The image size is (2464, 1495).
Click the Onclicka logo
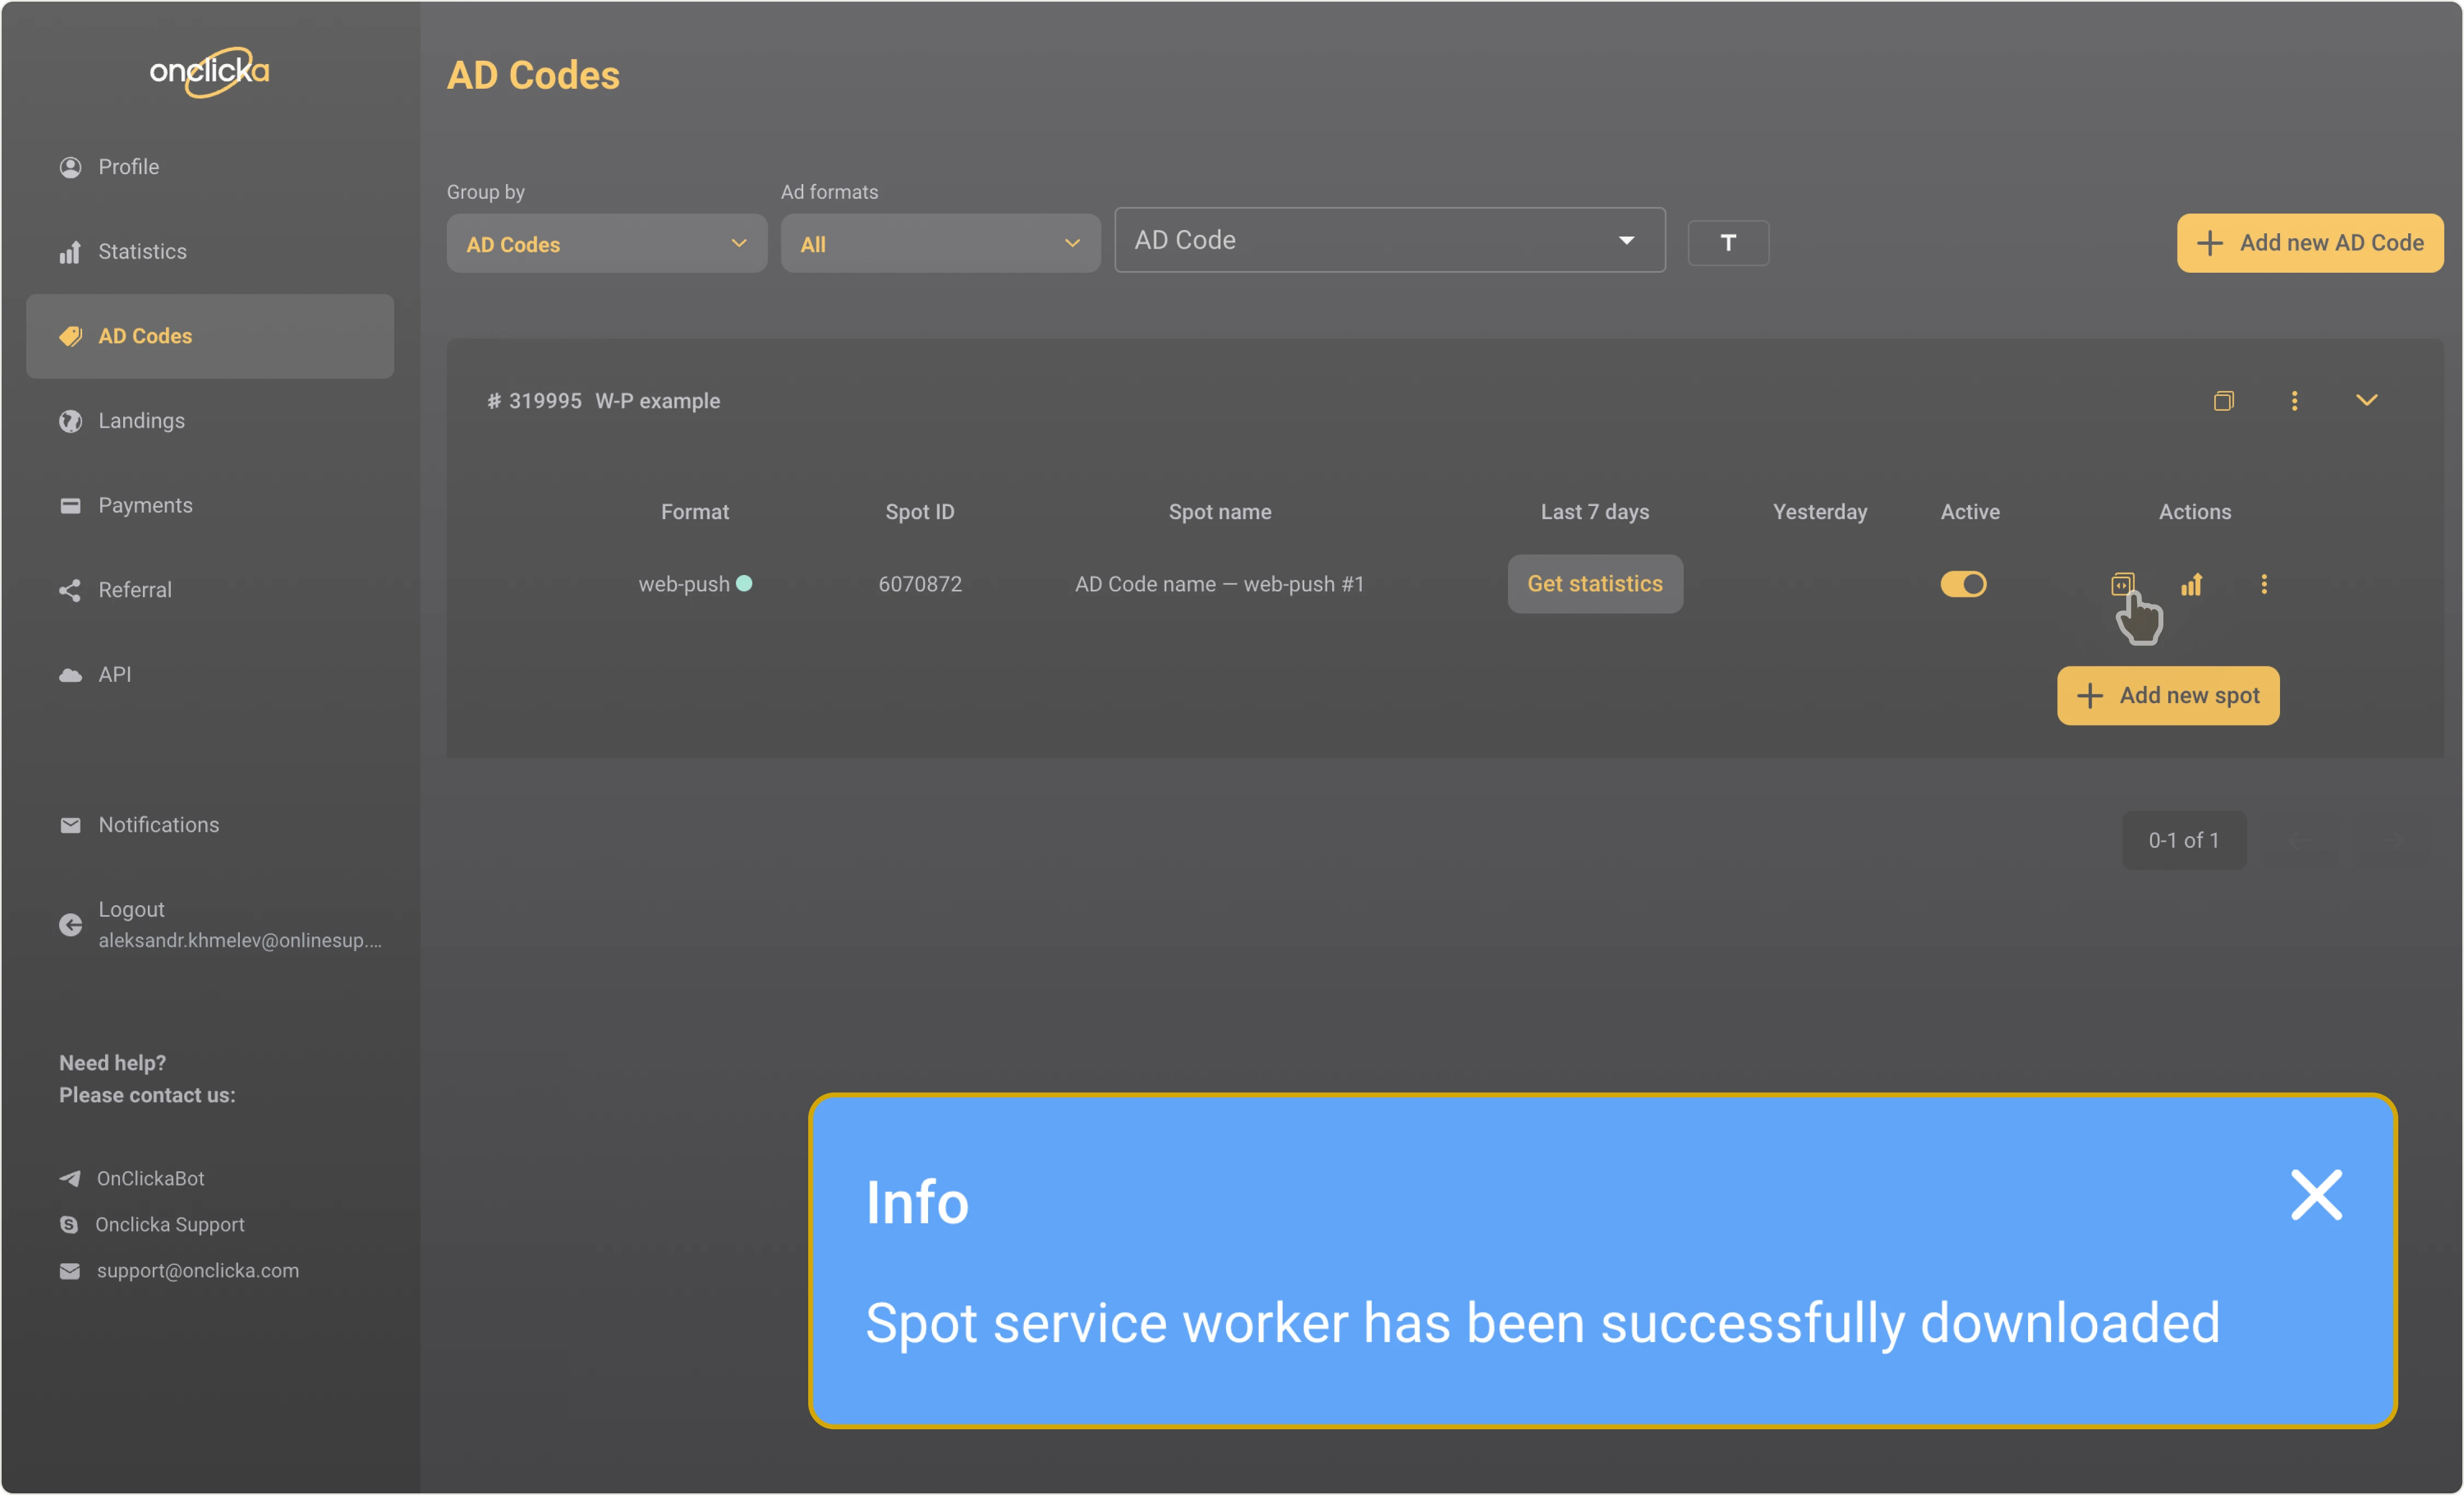click(x=209, y=72)
